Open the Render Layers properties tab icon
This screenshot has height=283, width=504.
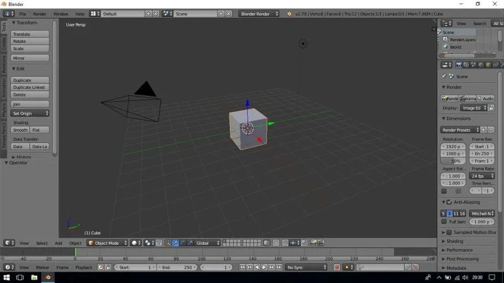[x=466, y=65]
